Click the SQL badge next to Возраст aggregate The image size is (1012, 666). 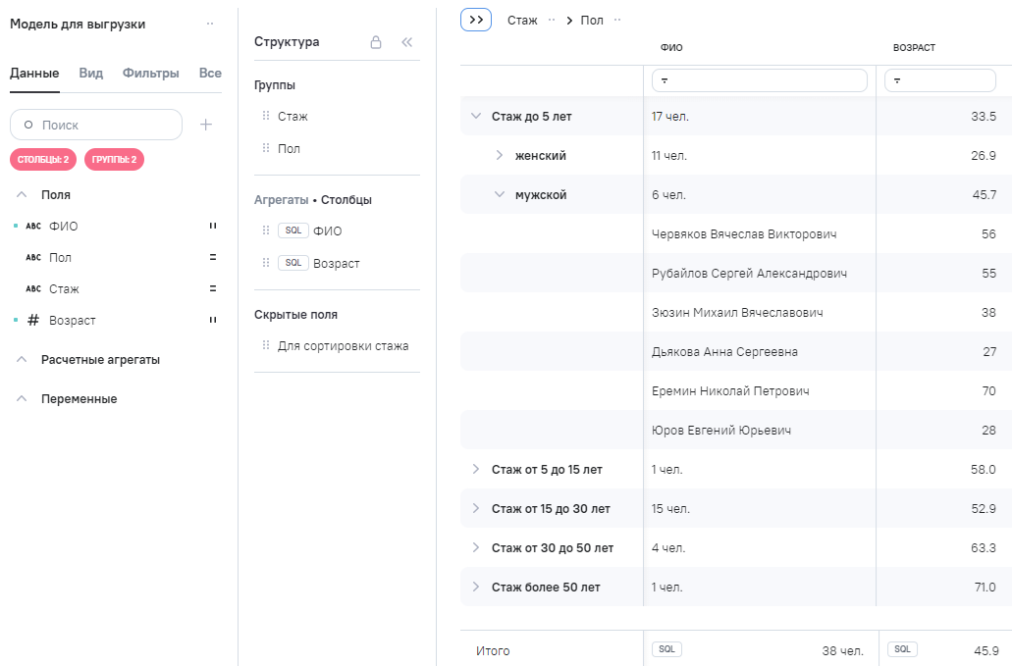click(293, 263)
